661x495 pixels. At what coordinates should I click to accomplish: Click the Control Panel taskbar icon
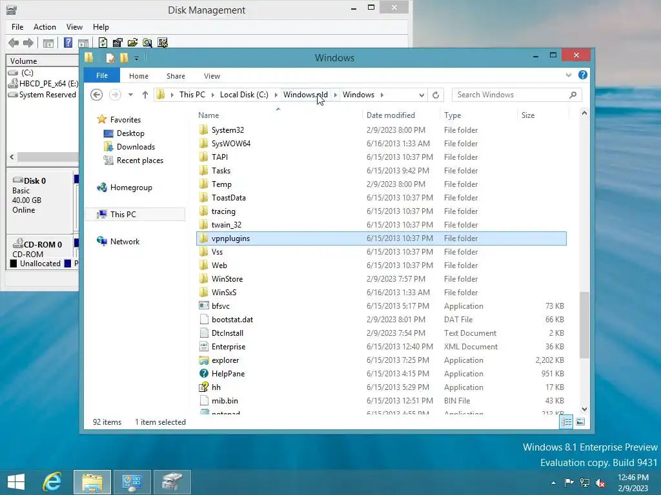(x=132, y=482)
